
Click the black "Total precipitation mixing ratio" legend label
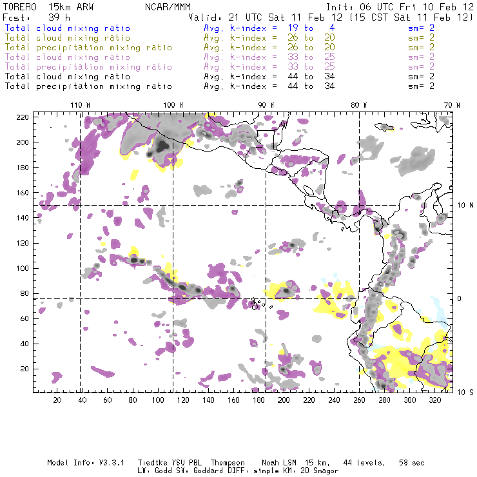(x=88, y=86)
